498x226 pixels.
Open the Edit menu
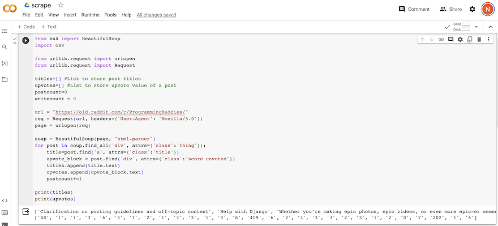click(39, 15)
